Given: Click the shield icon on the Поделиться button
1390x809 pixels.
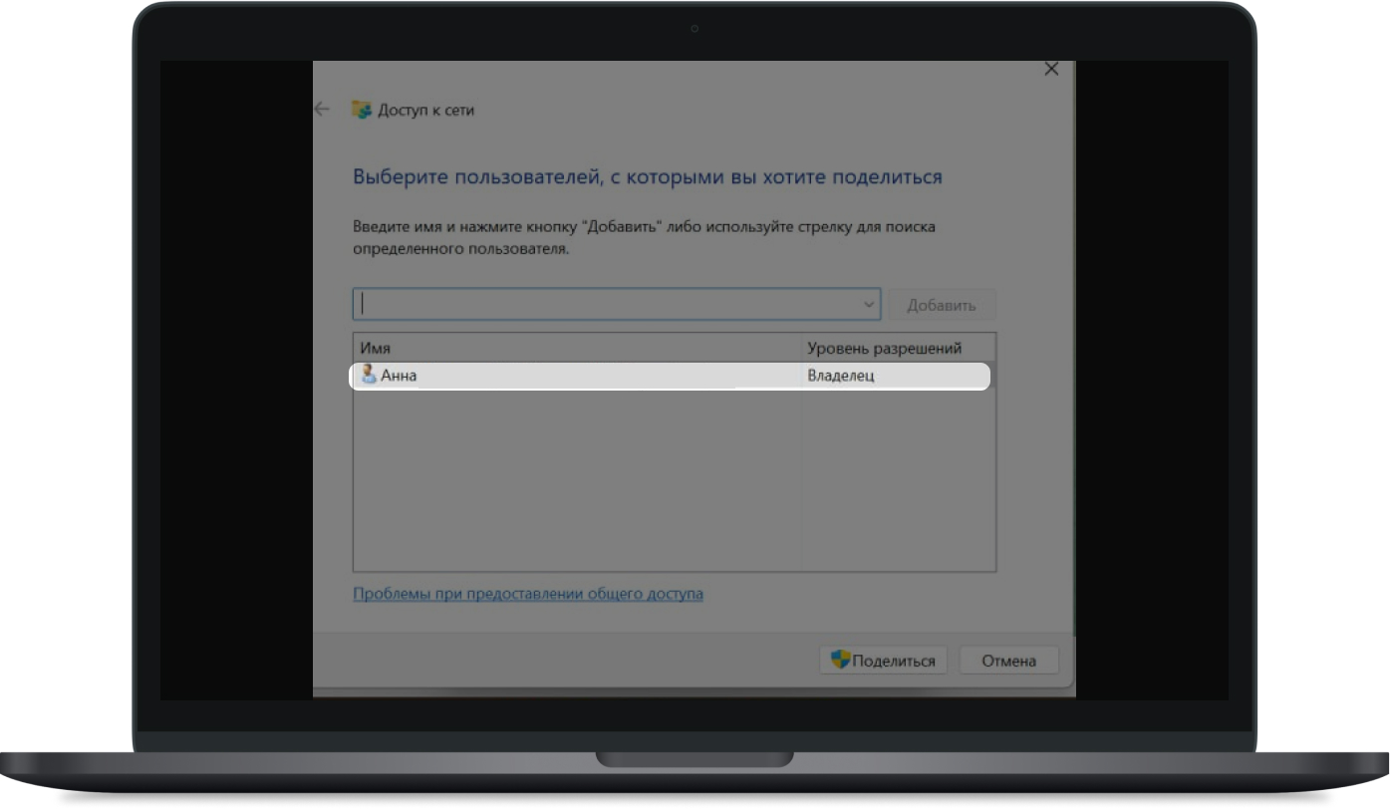Looking at the screenshot, I should pos(840,660).
